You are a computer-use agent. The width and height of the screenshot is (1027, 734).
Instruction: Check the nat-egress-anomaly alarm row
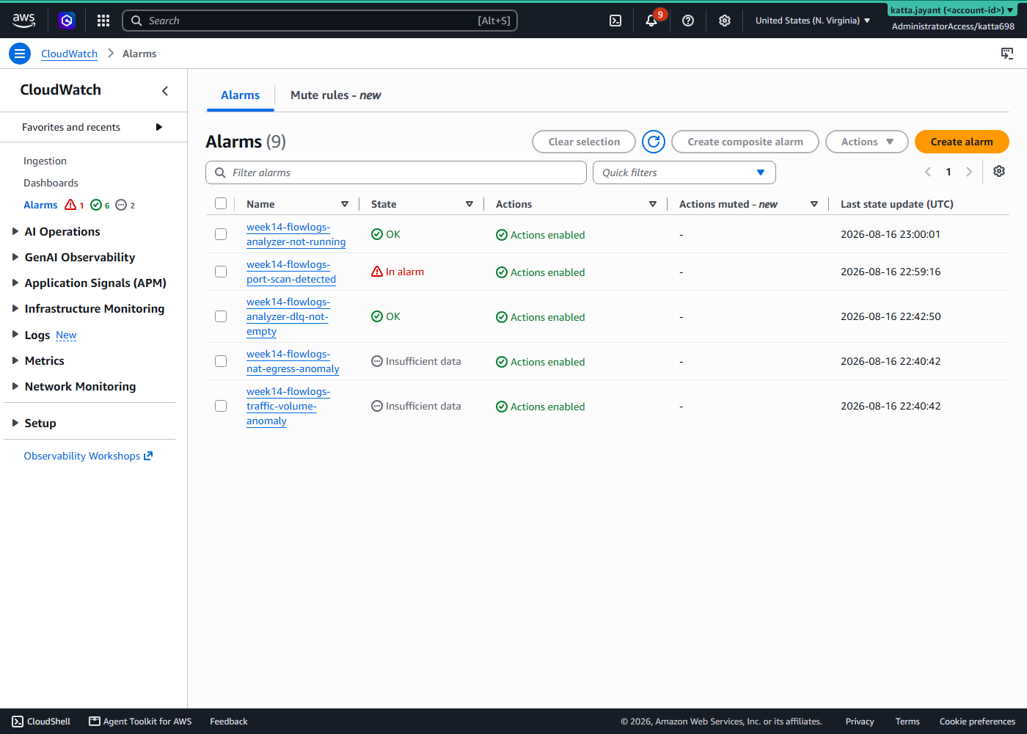click(x=221, y=361)
